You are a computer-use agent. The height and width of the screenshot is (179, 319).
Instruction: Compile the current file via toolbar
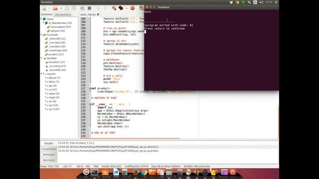click(x=114, y=8)
